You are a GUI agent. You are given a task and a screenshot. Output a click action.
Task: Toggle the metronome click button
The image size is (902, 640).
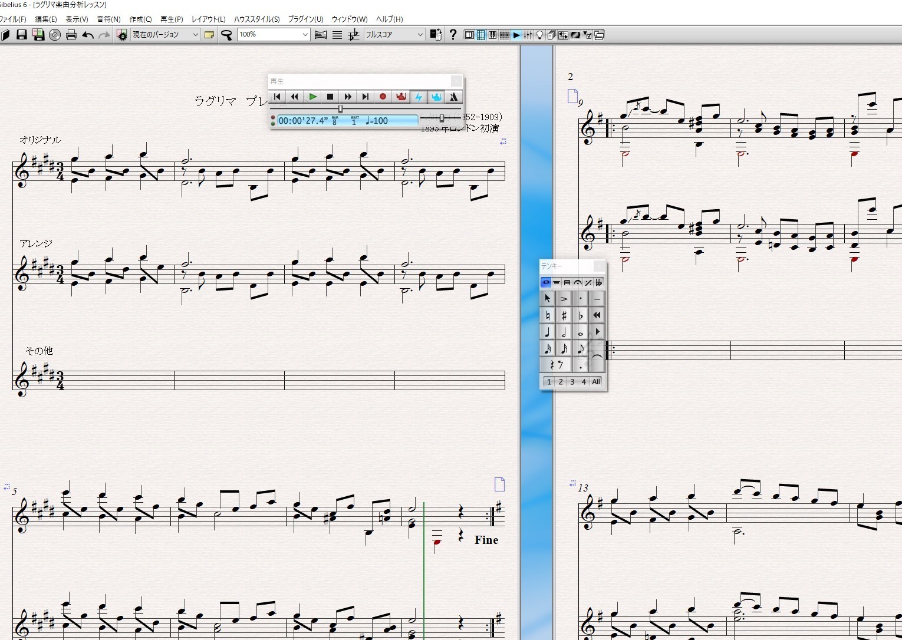(x=453, y=97)
